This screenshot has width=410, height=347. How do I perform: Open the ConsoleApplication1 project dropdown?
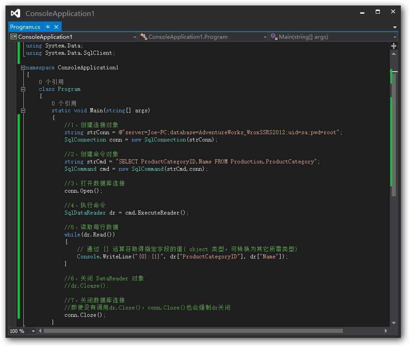tap(135, 37)
